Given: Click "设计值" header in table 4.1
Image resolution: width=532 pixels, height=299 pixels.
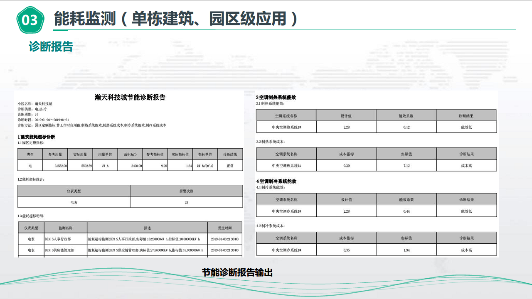Looking at the screenshot, I should coord(346,199).
